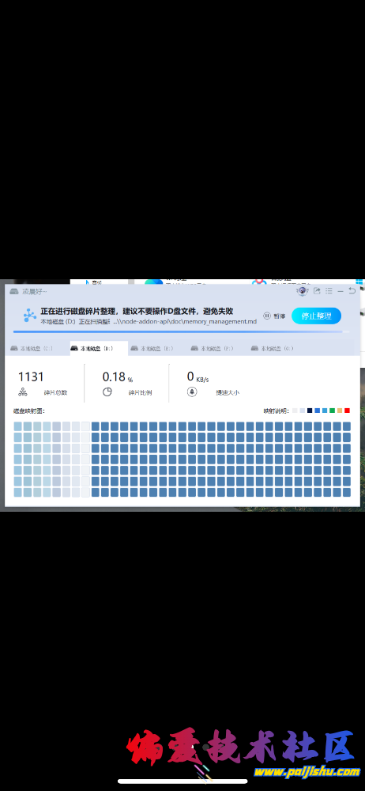365x791 pixels.
Task: Click the 停止整理 stop defrag button
Action: (x=316, y=316)
